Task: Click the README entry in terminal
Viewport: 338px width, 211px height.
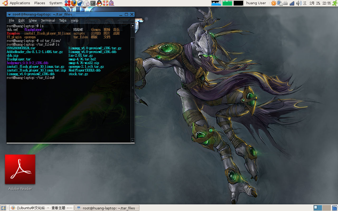Action: (78, 30)
